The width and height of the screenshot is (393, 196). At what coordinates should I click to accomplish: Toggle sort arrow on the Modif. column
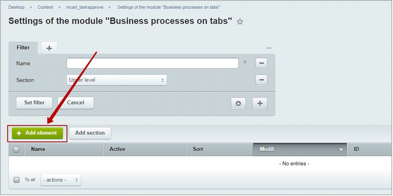pos(341,150)
